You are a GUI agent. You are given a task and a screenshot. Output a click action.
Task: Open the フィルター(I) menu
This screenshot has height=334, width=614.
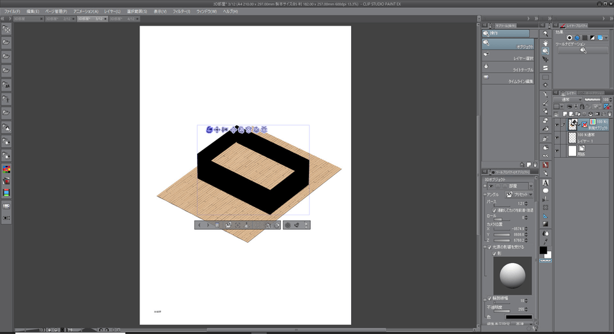tap(181, 11)
